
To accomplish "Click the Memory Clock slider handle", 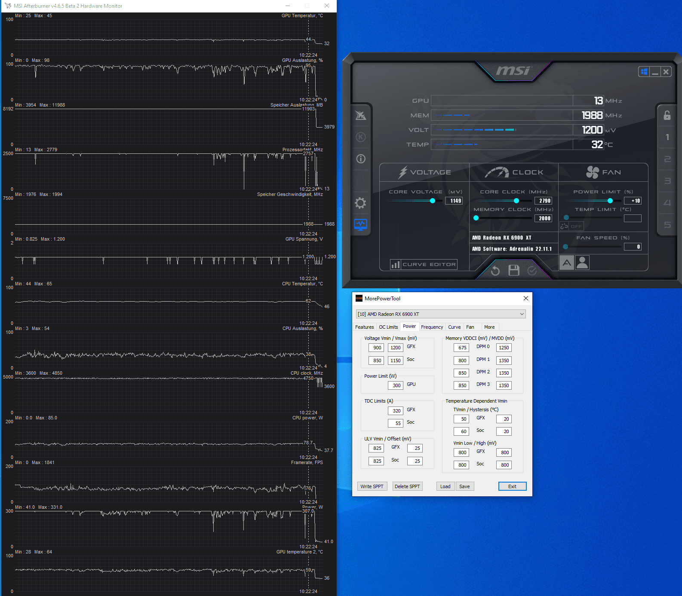I will [476, 218].
